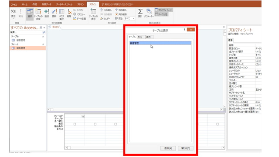Tick the Show checkbox in second grid column
279x157 pixels.
point(95,124)
